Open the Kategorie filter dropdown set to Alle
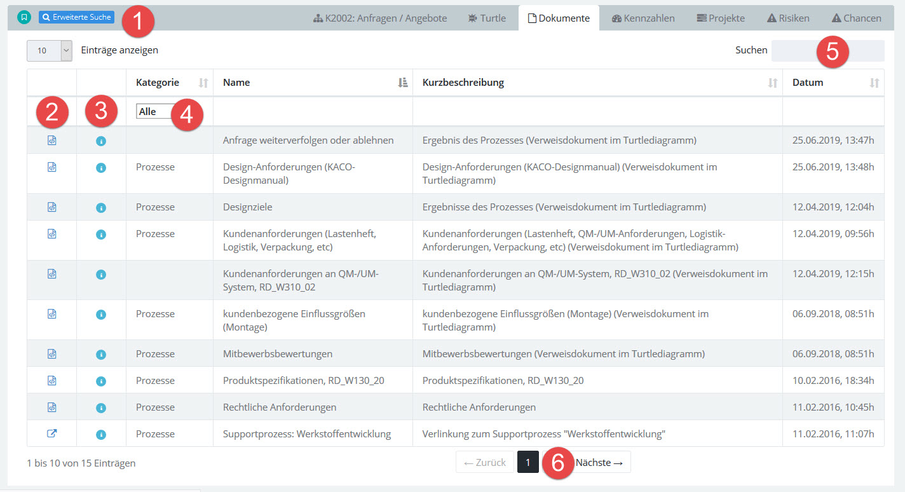 pos(155,111)
